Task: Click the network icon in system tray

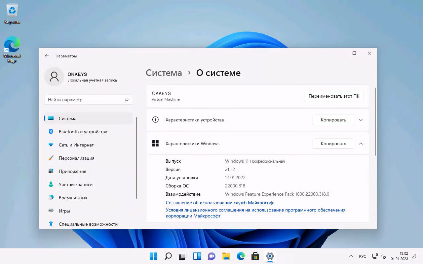Action: point(375,256)
